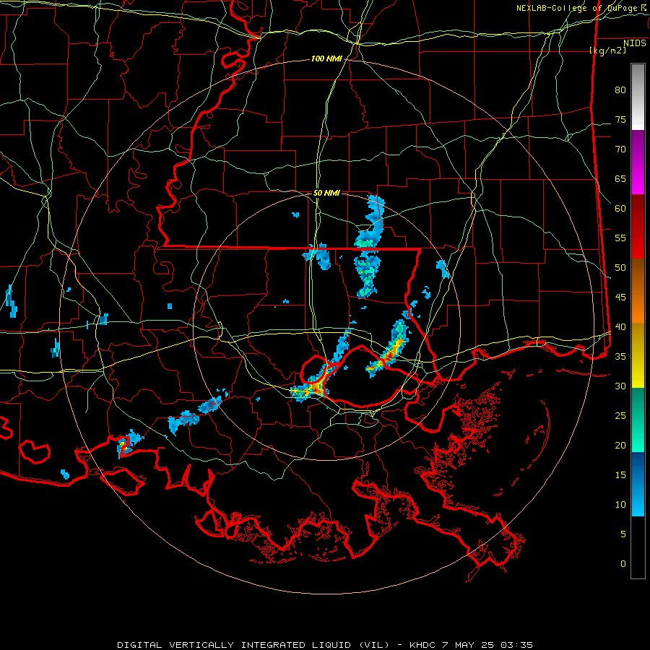Click the 35 value on the scale

pyautogui.click(x=620, y=357)
